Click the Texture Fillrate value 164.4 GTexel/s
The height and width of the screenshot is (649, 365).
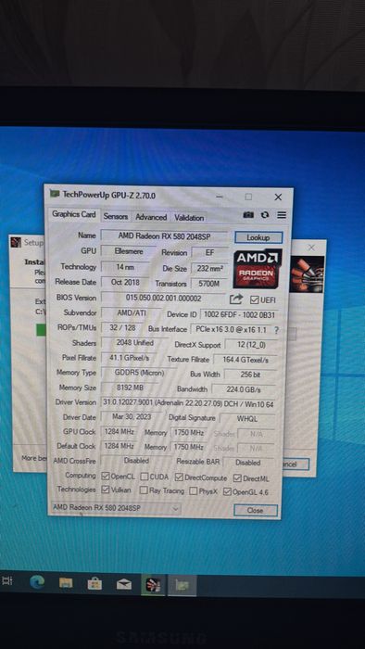(245, 360)
